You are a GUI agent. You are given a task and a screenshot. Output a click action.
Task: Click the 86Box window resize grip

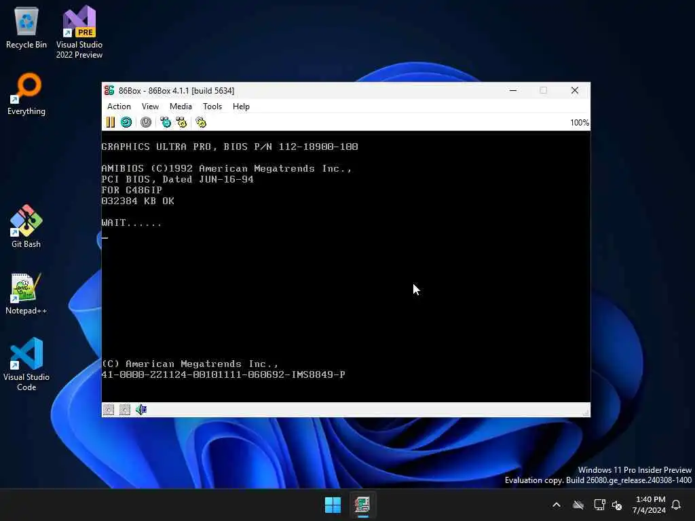click(x=586, y=412)
